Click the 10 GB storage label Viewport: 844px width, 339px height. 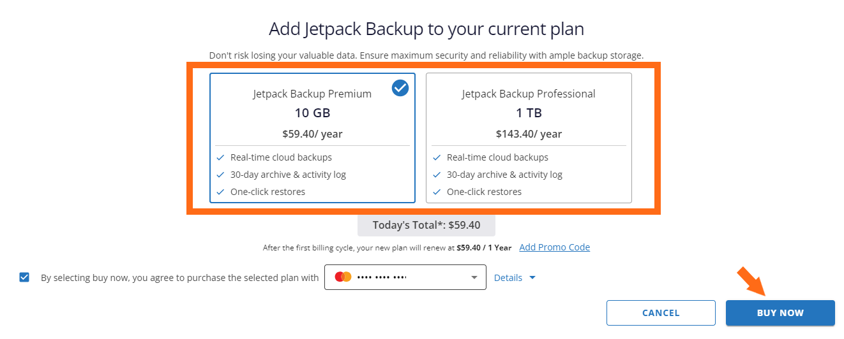click(x=312, y=113)
